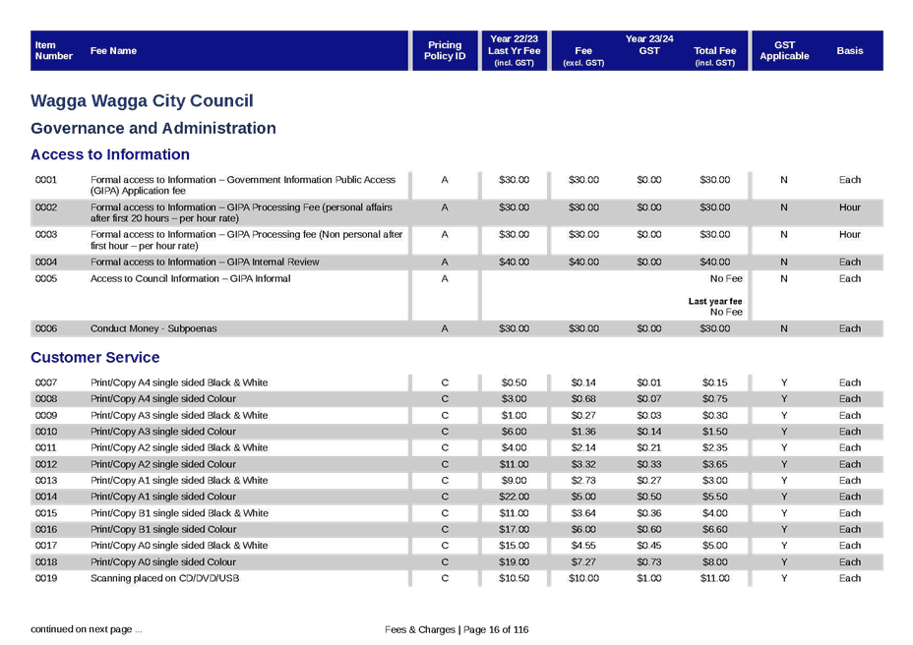Image resolution: width=913 pixels, height=645 pixels.
Task: Click item number 0002
Action: (x=46, y=207)
